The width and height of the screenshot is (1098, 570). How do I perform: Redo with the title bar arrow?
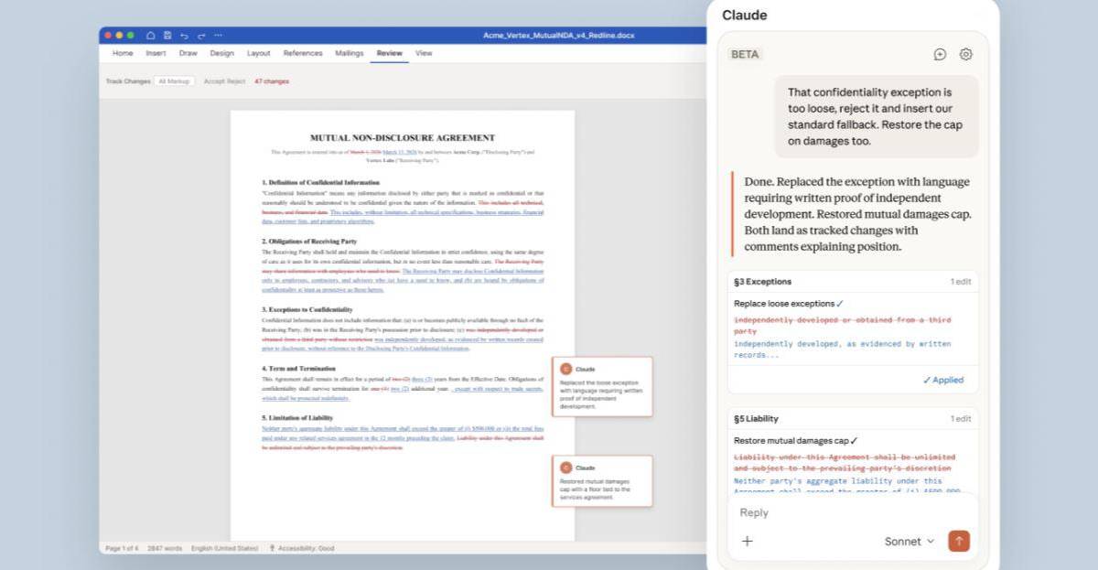coord(200,36)
